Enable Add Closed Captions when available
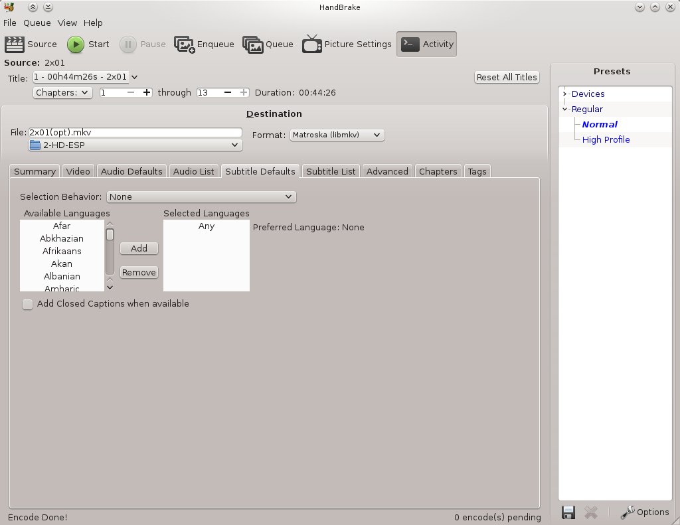This screenshot has width=680, height=525. (x=27, y=304)
